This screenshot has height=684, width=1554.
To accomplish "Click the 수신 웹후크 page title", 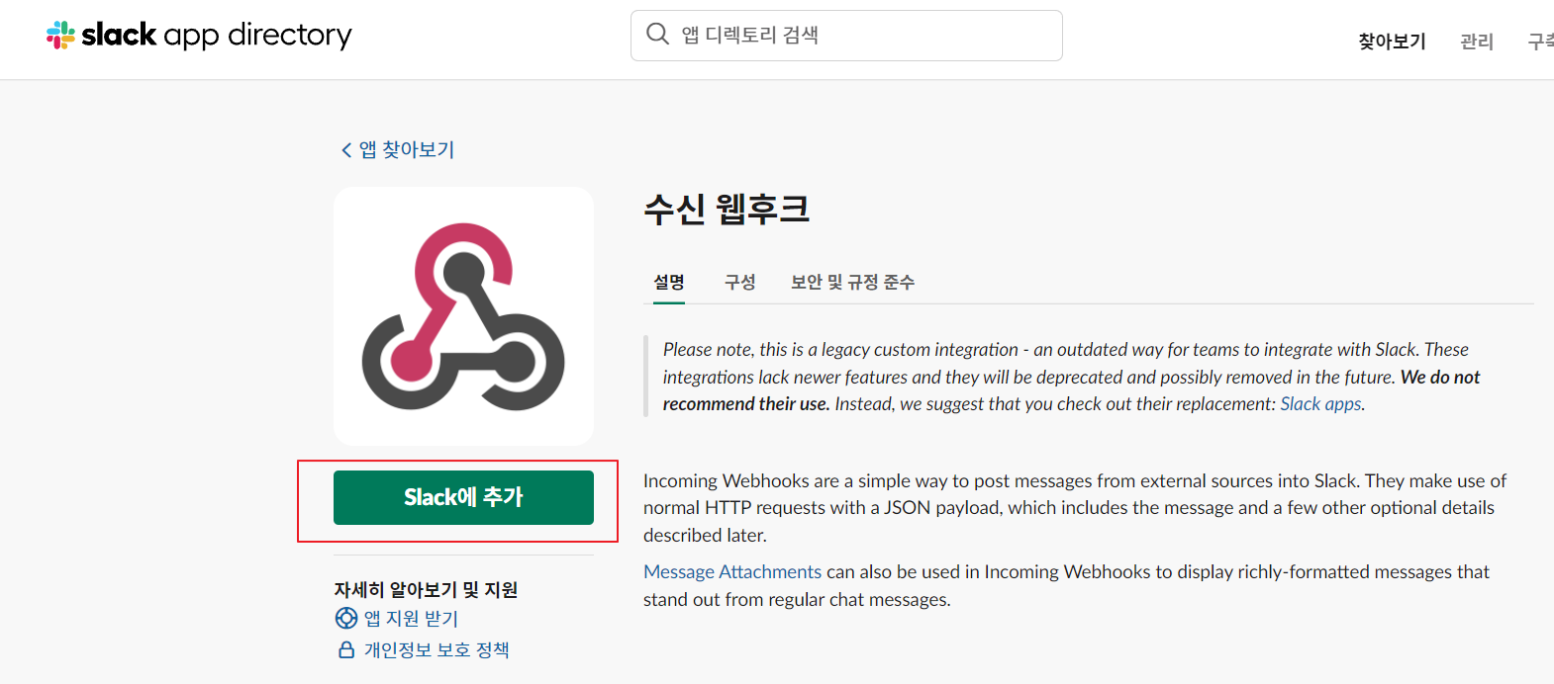I will (x=727, y=209).
